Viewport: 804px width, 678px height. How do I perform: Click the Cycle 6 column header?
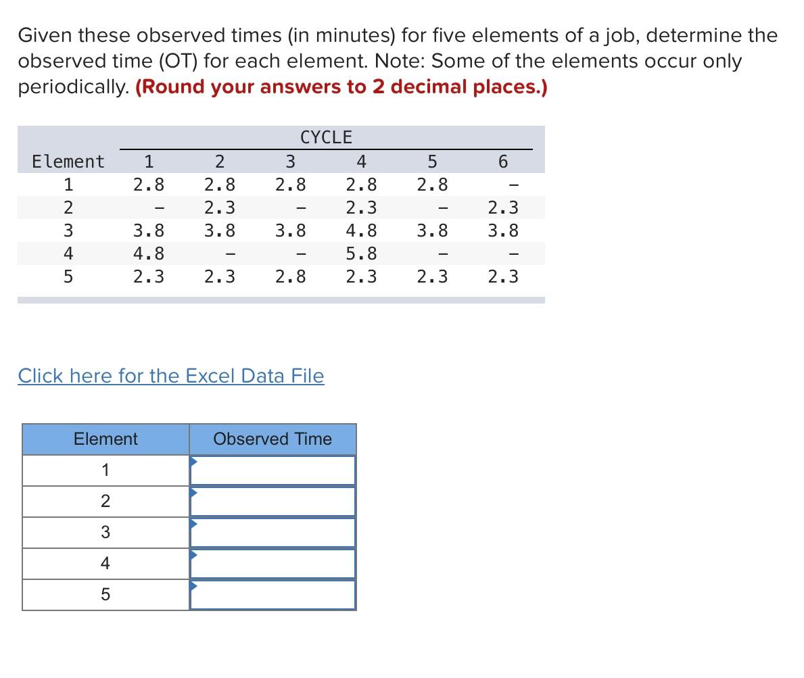502,161
